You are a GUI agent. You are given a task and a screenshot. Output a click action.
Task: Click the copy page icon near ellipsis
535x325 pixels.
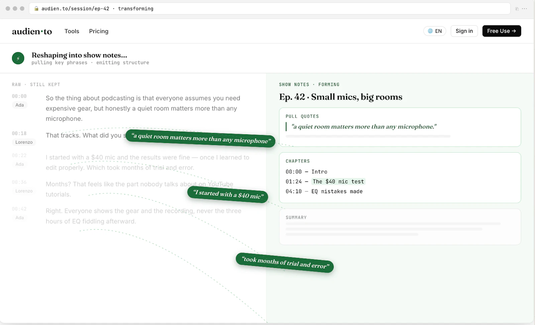coord(517,9)
